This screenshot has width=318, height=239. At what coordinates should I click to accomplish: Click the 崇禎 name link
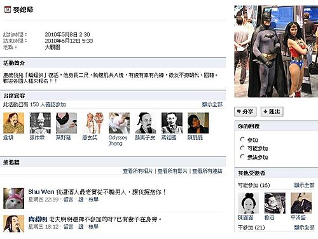pos(8,137)
